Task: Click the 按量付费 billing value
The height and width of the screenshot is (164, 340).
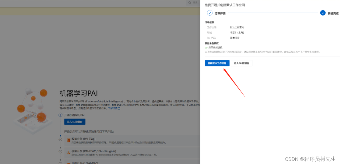Action: pos(235,38)
